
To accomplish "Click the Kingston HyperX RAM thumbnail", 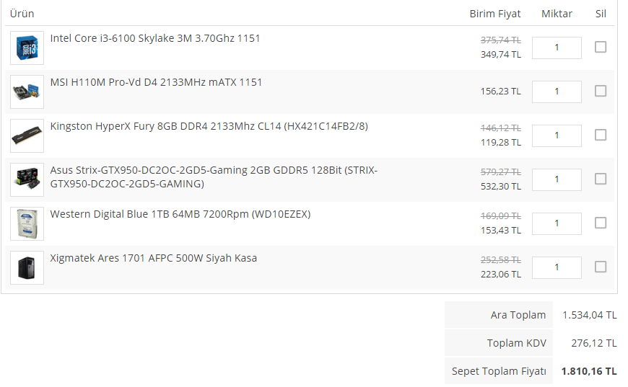I will (x=27, y=135).
